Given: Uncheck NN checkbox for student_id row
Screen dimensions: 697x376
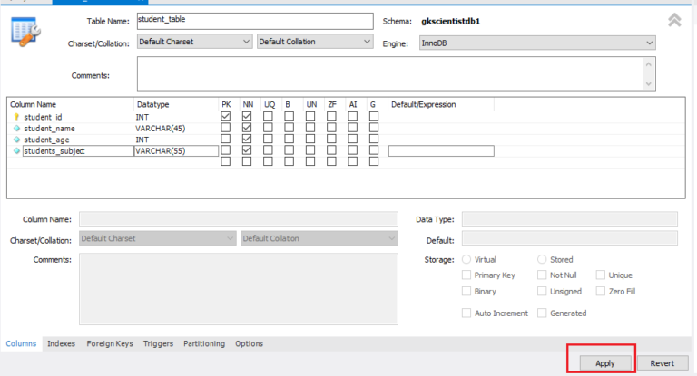Looking at the screenshot, I should tap(247, 117).
